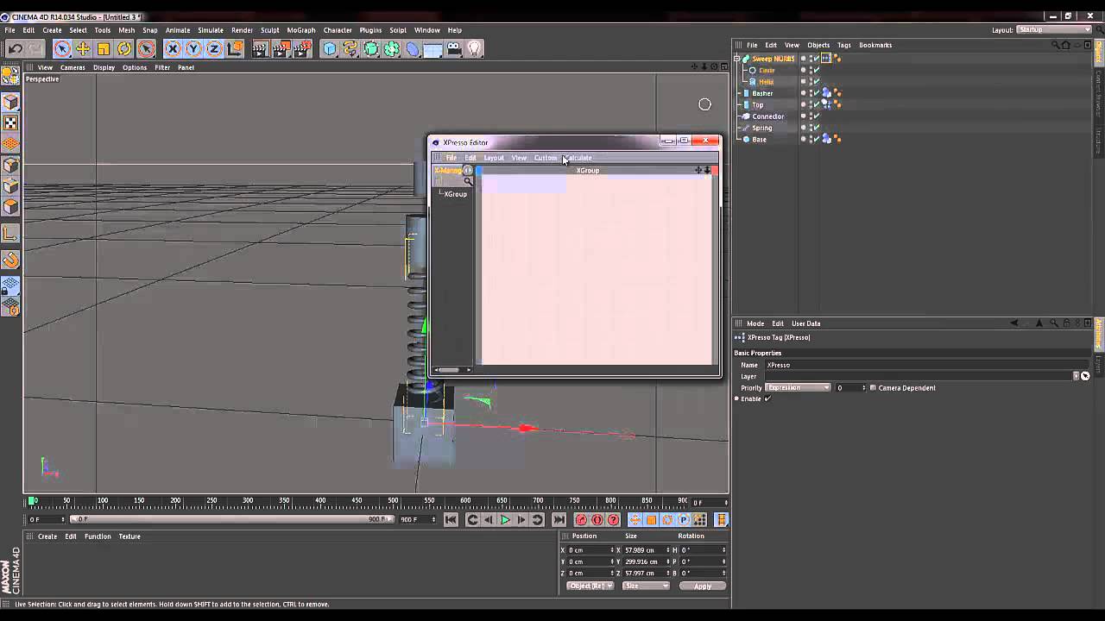
Task: Click the Enable Snap magnet icon
Action: pyautogui.click(x=10, y=260)
